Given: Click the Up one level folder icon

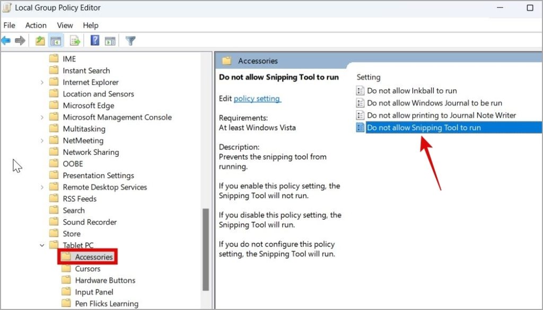Looking at the screenshot, I should tap(40, 41).
